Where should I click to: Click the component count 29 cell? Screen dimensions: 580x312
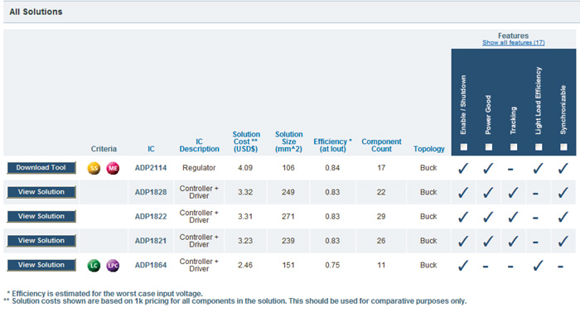coord(381,217)
